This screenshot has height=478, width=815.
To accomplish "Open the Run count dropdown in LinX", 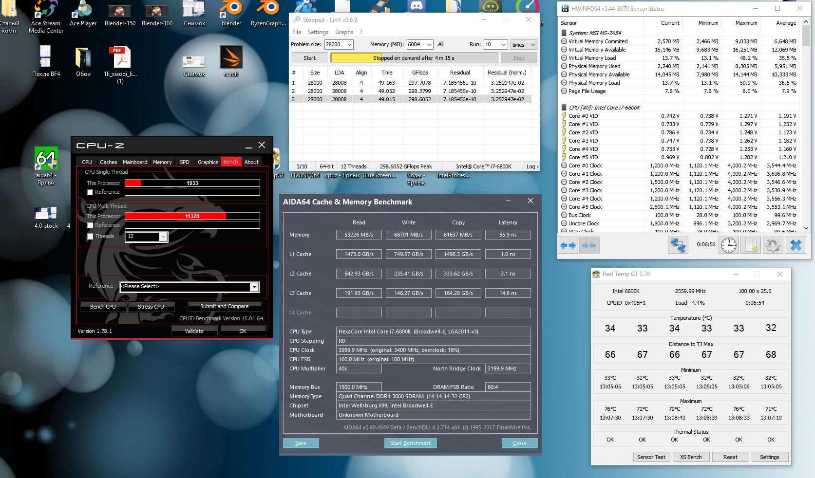I will [x=504, y=44].
